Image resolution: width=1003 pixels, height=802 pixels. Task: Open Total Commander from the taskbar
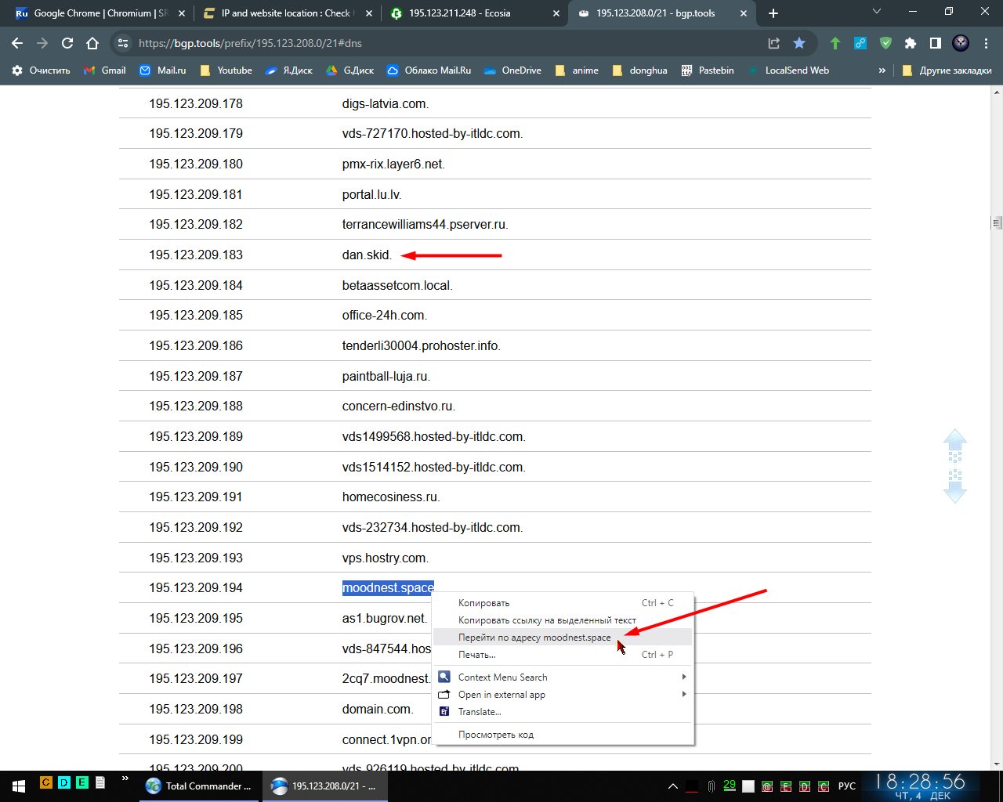coord(200,786)
